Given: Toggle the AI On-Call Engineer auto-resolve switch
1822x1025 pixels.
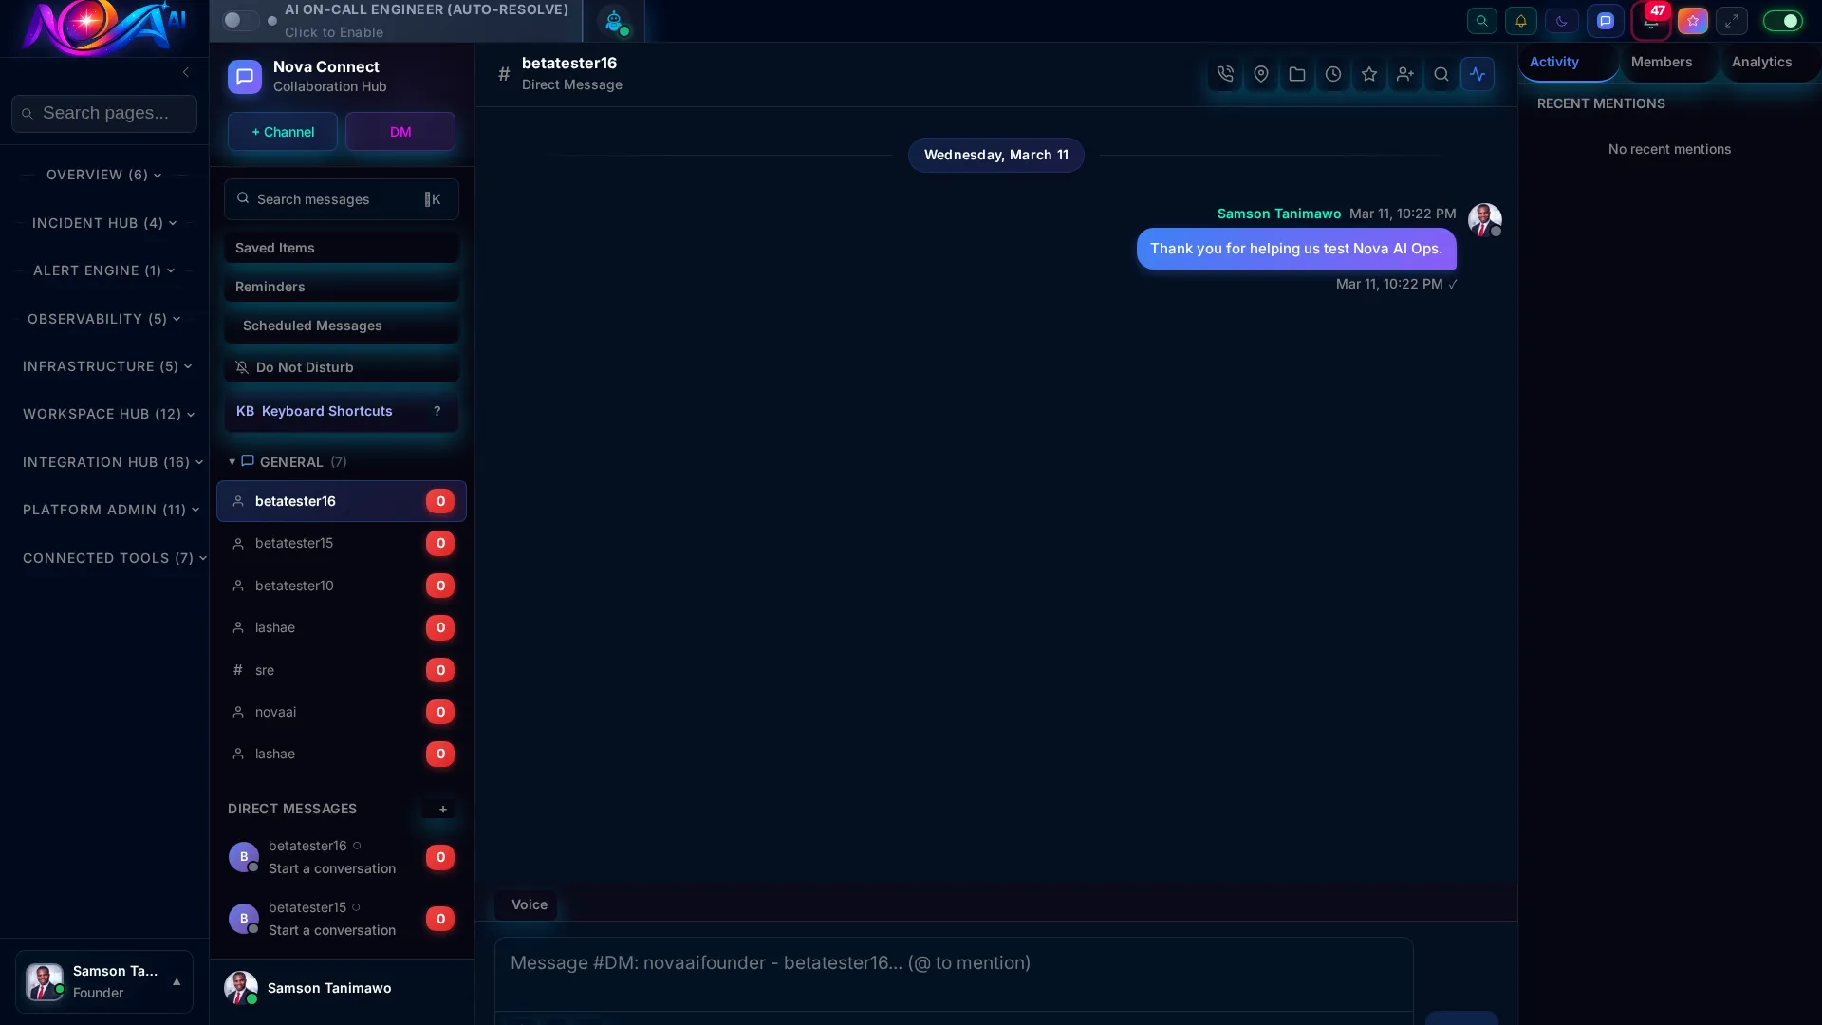Looking at the screenshot, I should [239, 20].
